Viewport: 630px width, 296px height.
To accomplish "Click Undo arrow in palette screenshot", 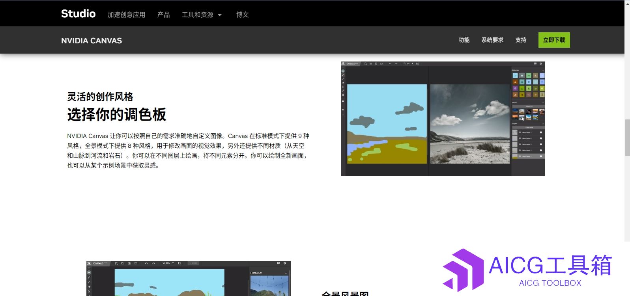I will [x=390, y=64].
